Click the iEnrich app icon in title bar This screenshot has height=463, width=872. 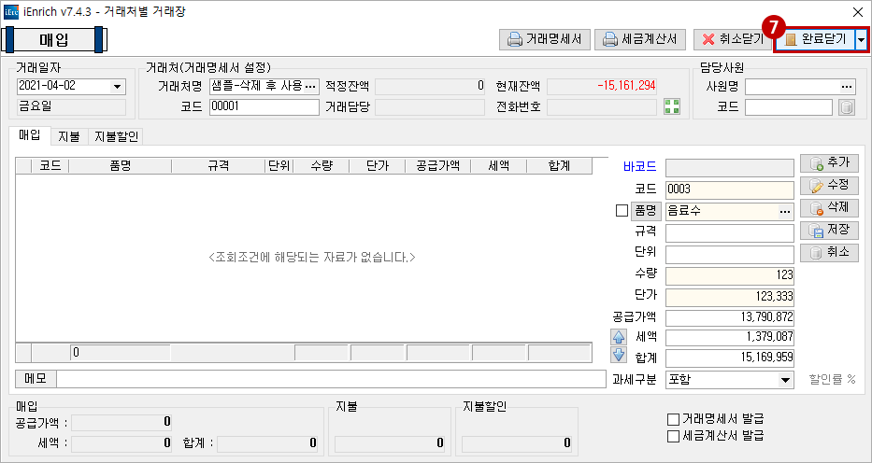11,11
